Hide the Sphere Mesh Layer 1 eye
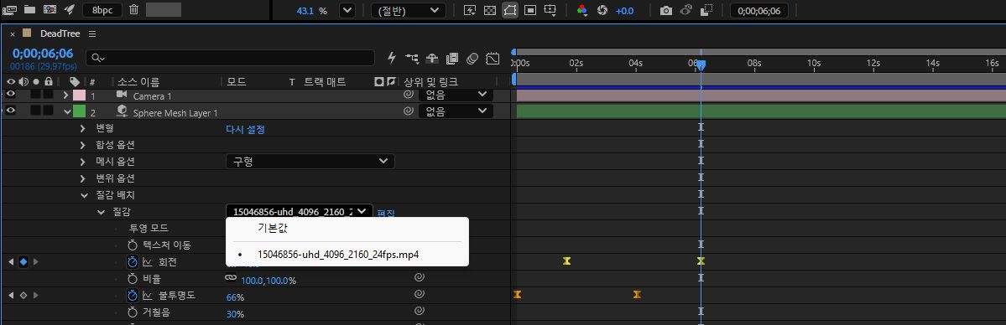 [x=10, y=111]
